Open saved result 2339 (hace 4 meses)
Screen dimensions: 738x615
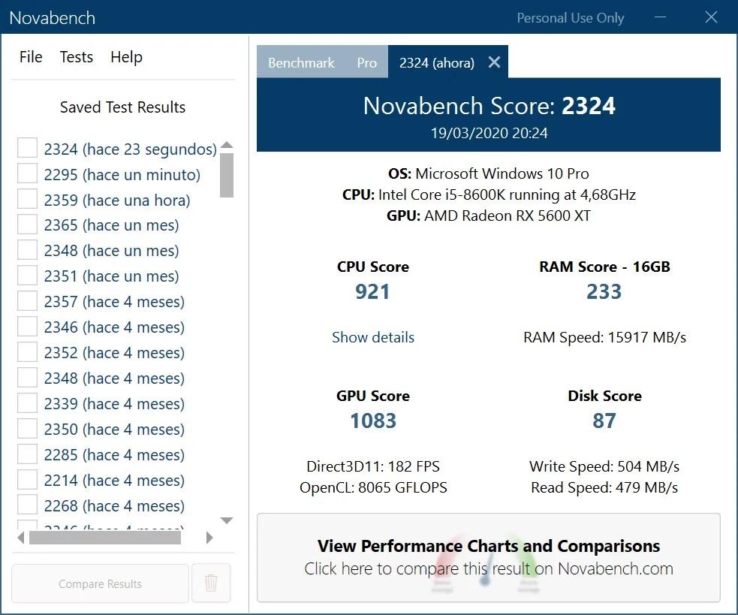tap(114, 403)
